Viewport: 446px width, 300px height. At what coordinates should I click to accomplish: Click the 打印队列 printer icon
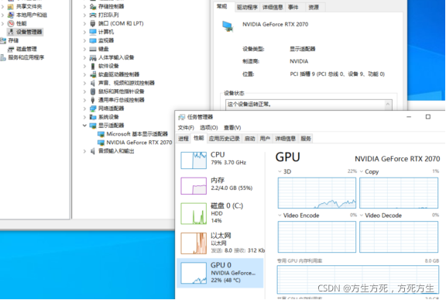[93, 15]
